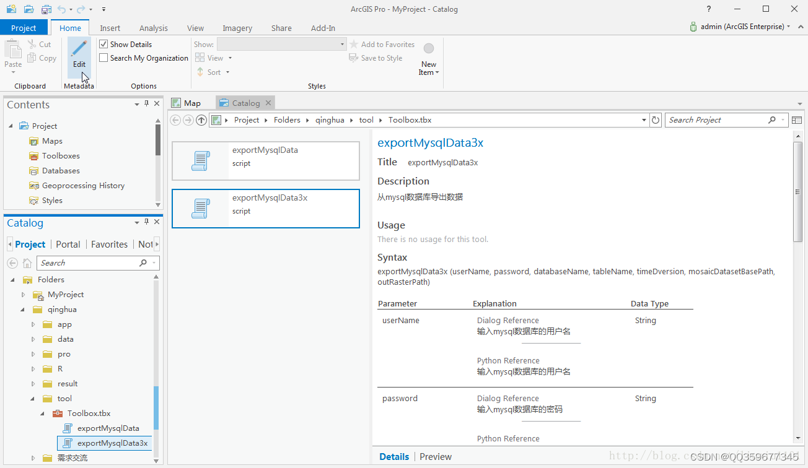Select Maps in the Contents pane
Screen dimensions: 808x468
click(x=52, y=141)
